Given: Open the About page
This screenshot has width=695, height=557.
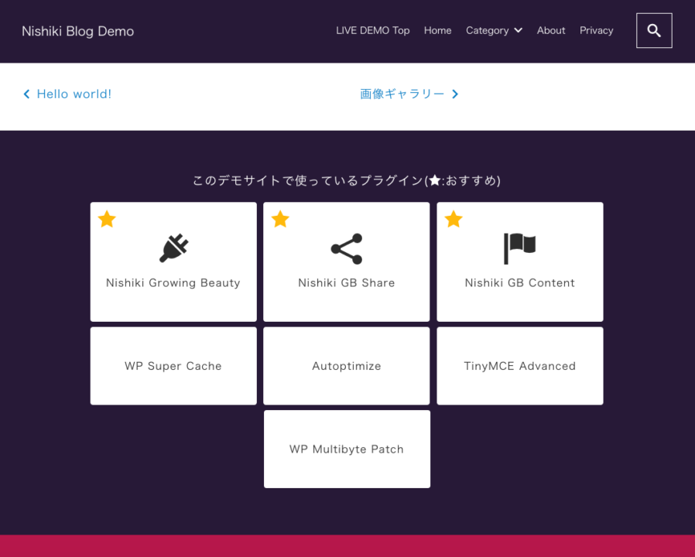Looking at the screenshot, I should pyautogui.click(x=551, y=31).
